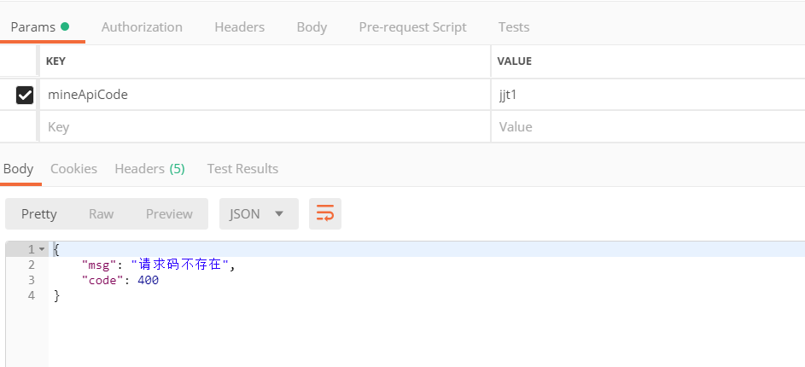Click the wrap lines icon button
The image size is (805, 367).
[x=325, y=214]
